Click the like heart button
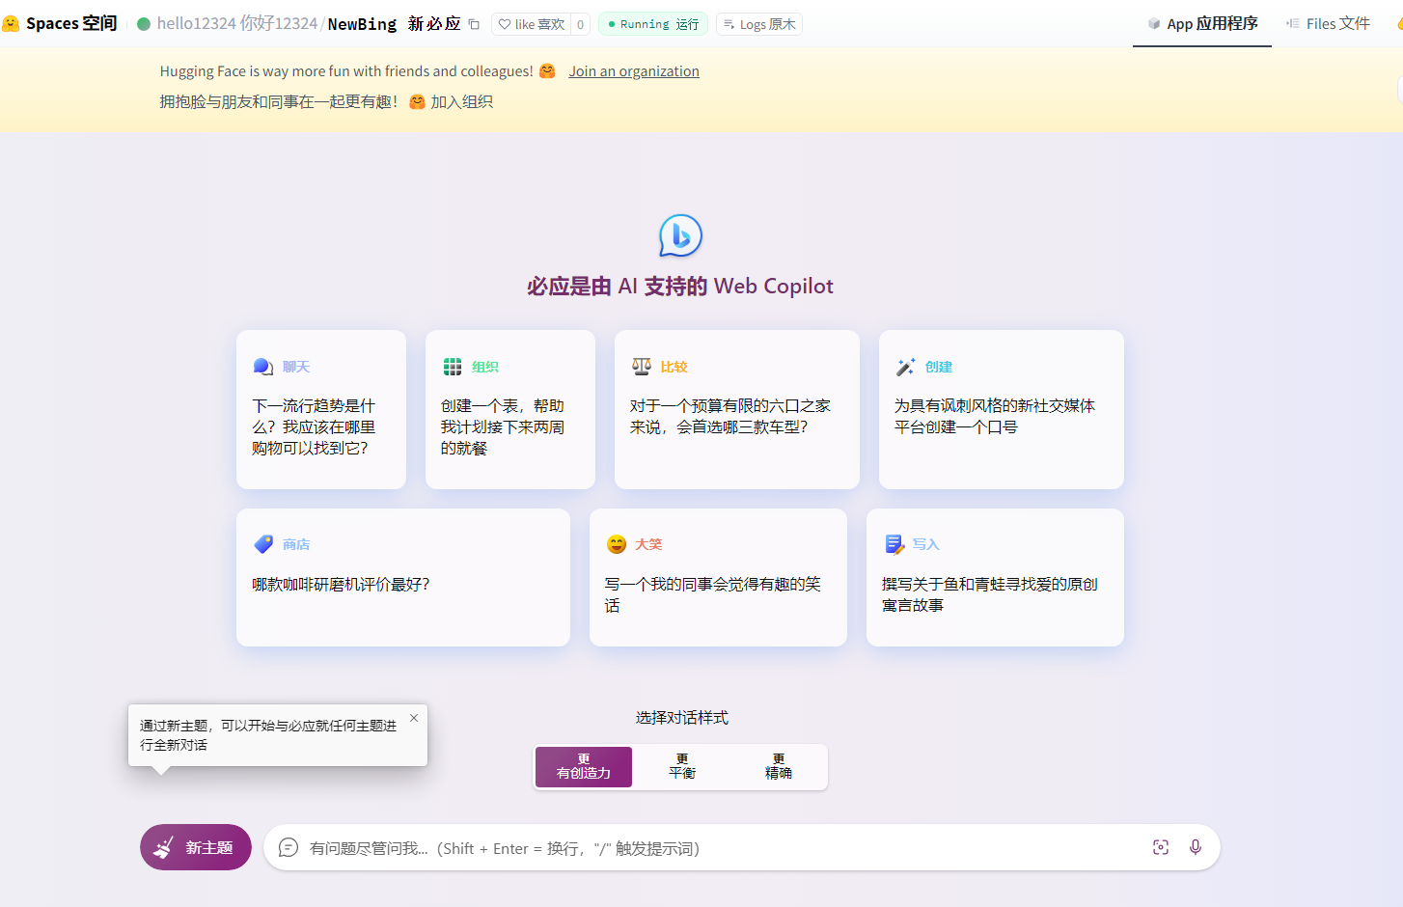1403x907 pixels. (532, 24)
